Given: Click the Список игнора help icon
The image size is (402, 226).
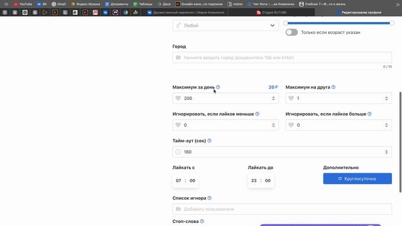Looking at the screenshot, I should tap(209, 198).
